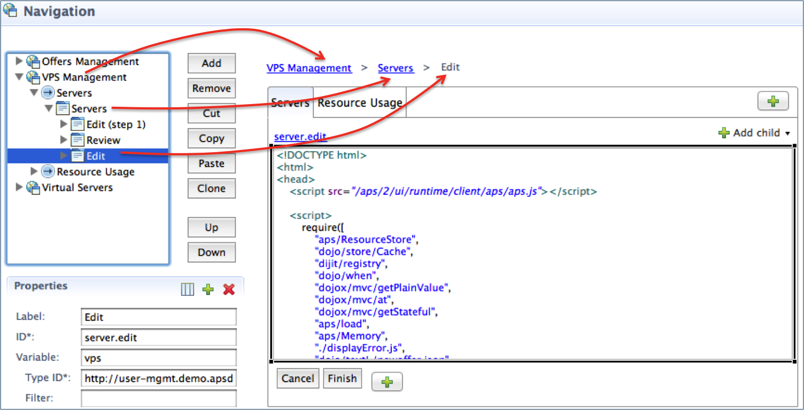This screenshot has height=410, width=804.
Task: Click the green plus icon in Properties
Action: click(x=208, y=289)
